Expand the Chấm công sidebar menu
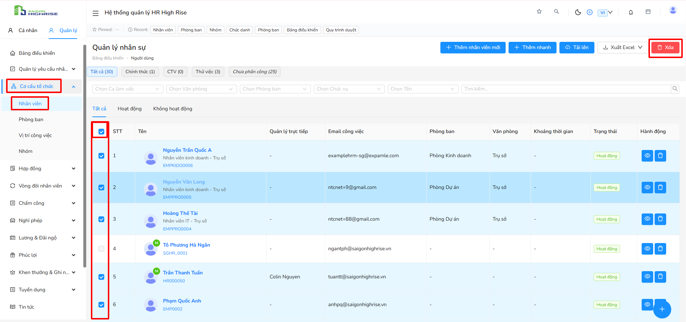 pos(43,203)
